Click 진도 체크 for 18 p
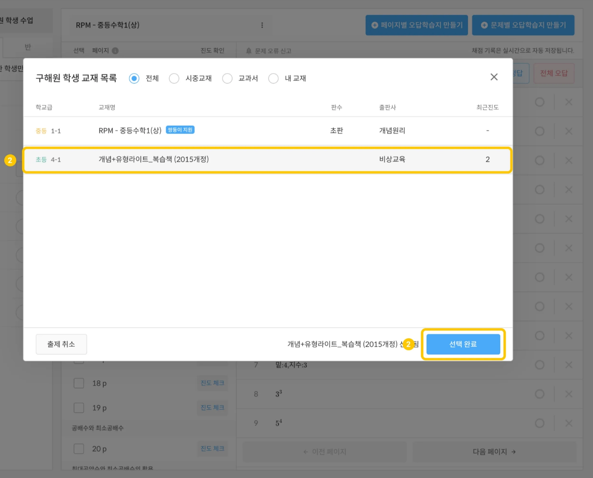 click(212, 383)
